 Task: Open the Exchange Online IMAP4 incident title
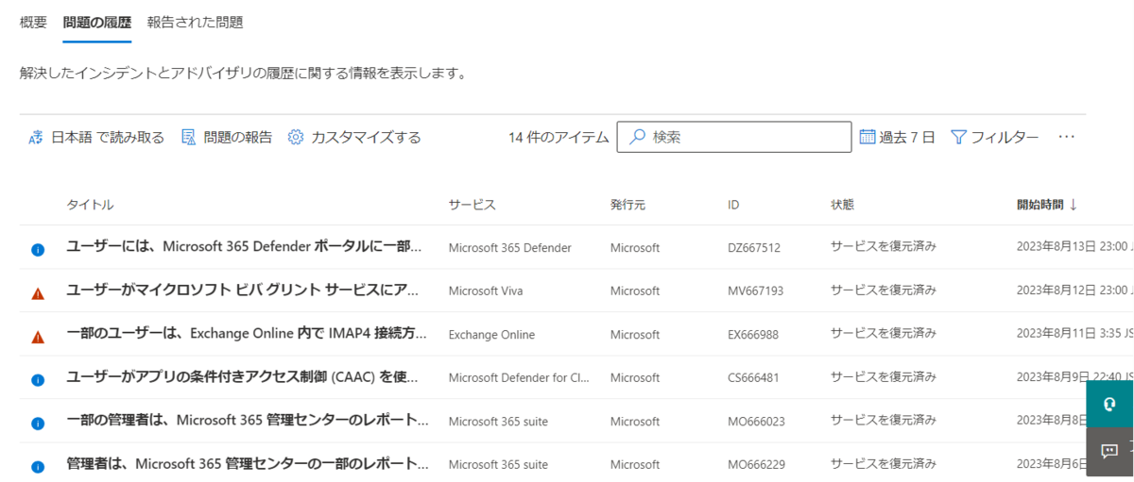tap(247, 334)
